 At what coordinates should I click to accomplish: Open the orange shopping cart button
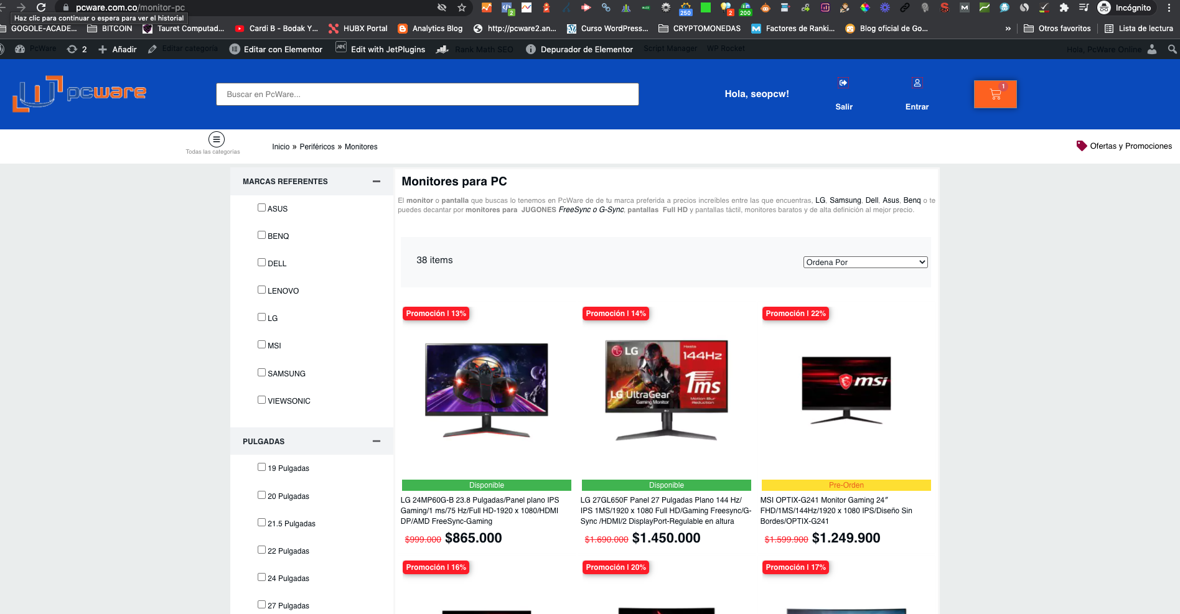[995, 94]
